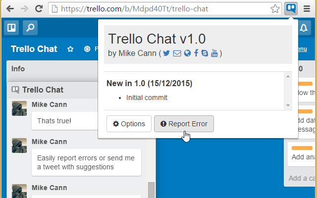
Task: Visit the YouTube channel icon
Action: (x=214, y=53)
